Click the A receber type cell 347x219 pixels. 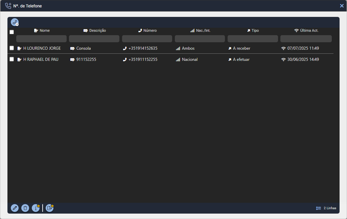241,48
